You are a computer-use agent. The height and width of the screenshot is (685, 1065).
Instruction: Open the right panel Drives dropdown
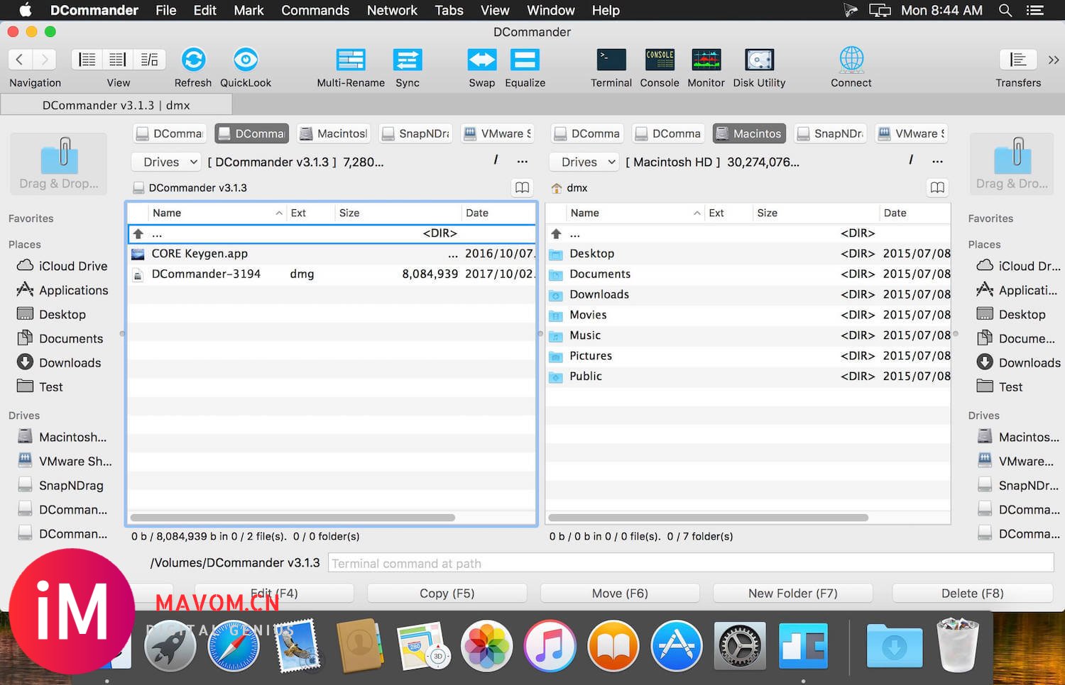pyautogui.click(x=585, y=162)
